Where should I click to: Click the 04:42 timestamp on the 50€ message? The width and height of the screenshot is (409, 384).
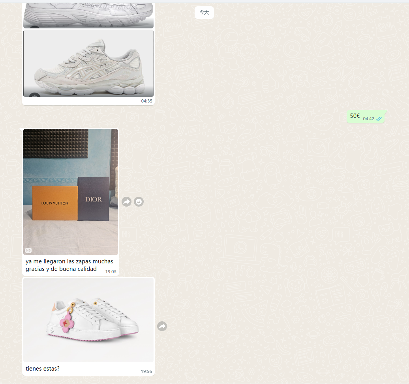click(369, 119)
